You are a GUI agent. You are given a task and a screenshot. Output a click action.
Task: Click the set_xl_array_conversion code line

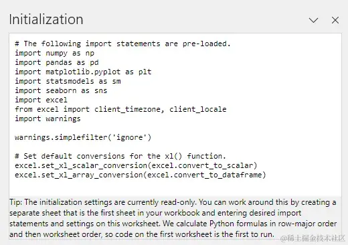141,175
